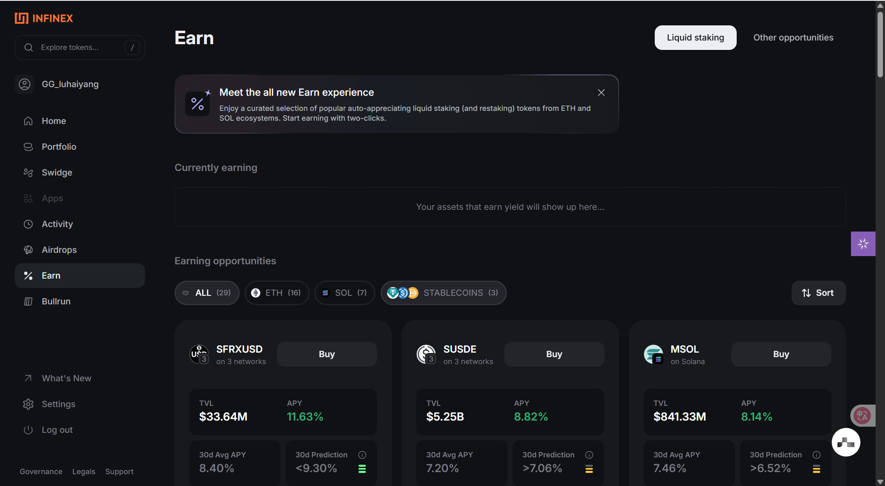Click the 'on Solana' label under MSOL

click(688, 362)
